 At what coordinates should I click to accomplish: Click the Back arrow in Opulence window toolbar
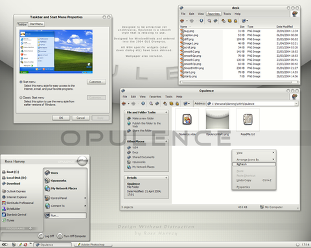tap(124, 103)
